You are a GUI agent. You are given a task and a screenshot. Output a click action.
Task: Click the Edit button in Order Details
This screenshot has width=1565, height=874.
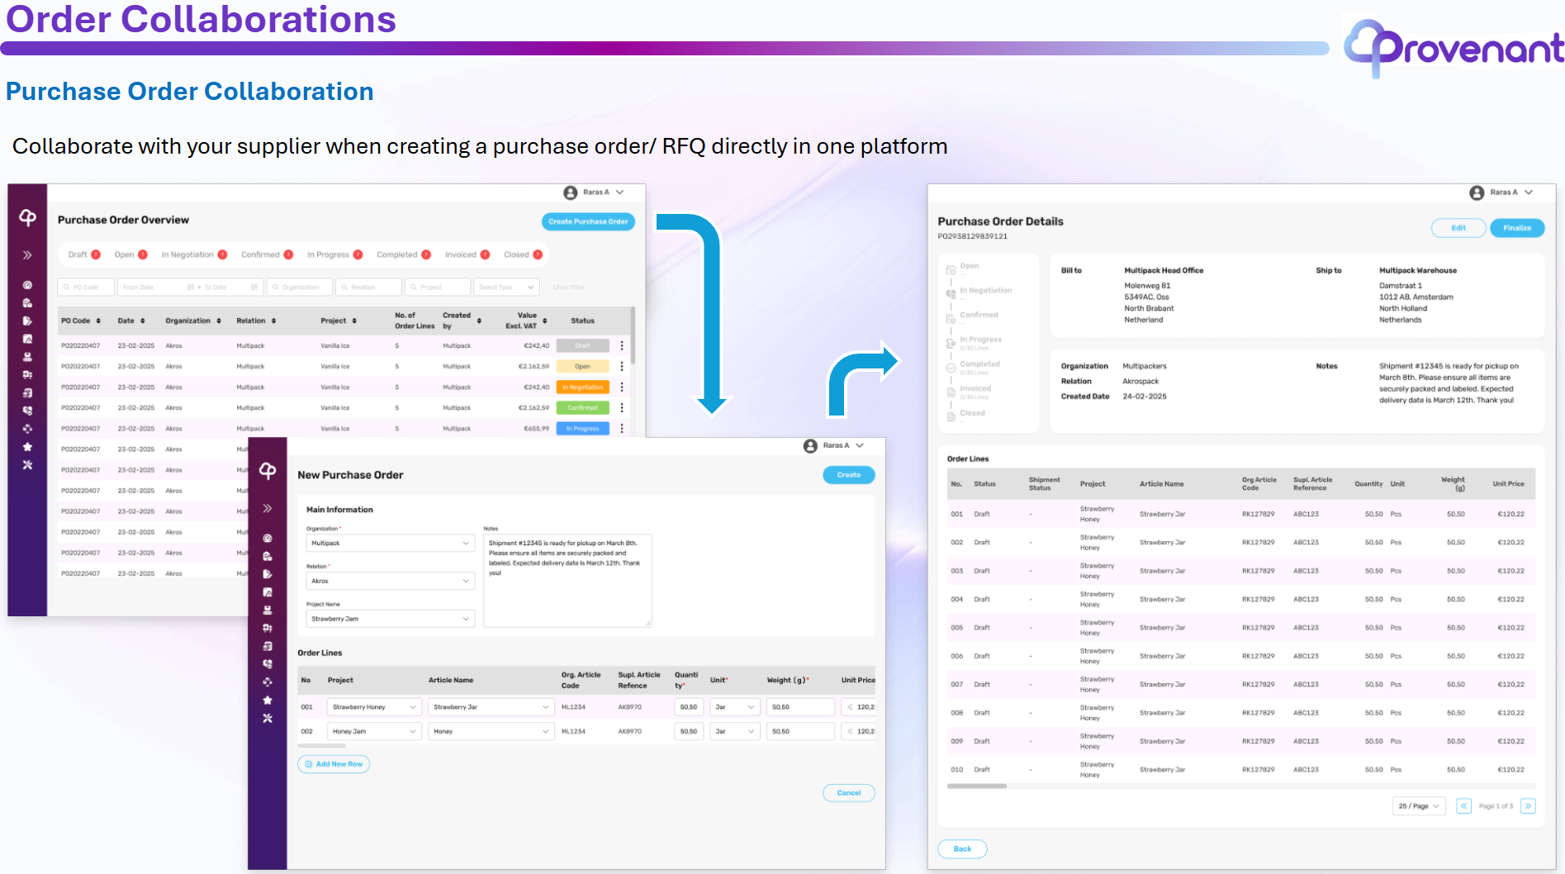coord(1458,228)
